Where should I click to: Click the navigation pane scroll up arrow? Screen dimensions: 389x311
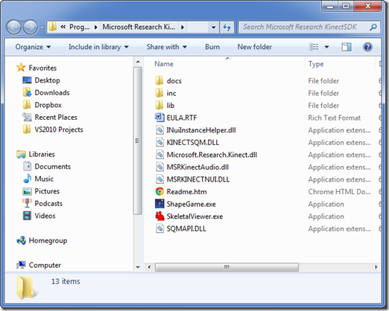[138, 62]
